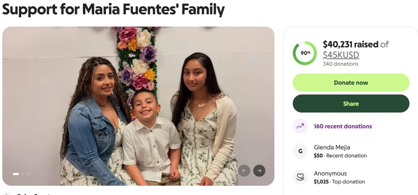
Task: Click the '$40,231 raised' amount
Action: pyautogui.click(x=350, y=45)
